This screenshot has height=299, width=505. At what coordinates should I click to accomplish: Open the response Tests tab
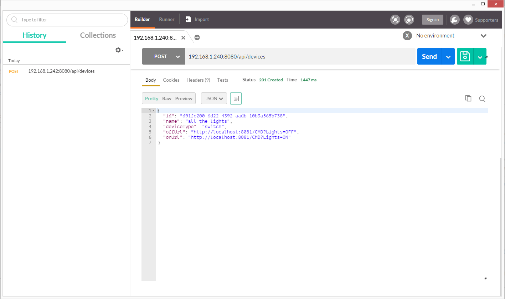(x=223, y=80)
